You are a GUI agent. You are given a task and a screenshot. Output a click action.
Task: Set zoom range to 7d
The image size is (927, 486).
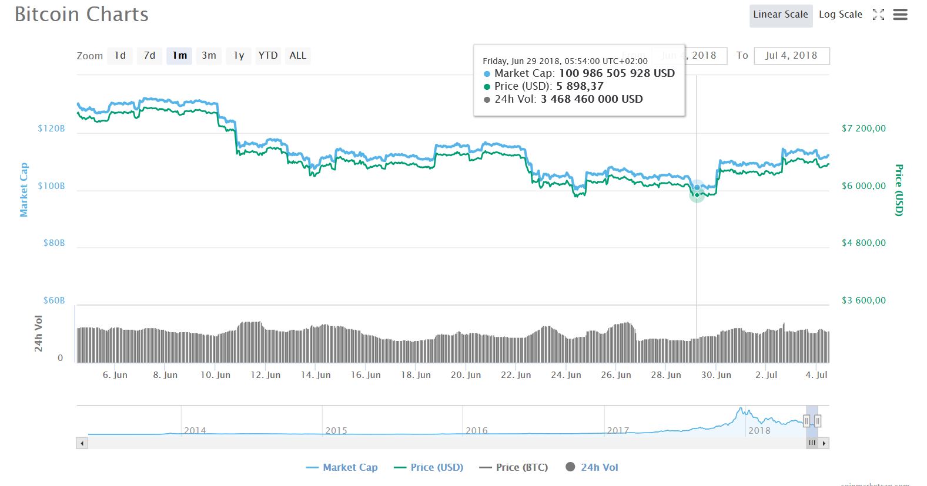[x=150, y=56]
